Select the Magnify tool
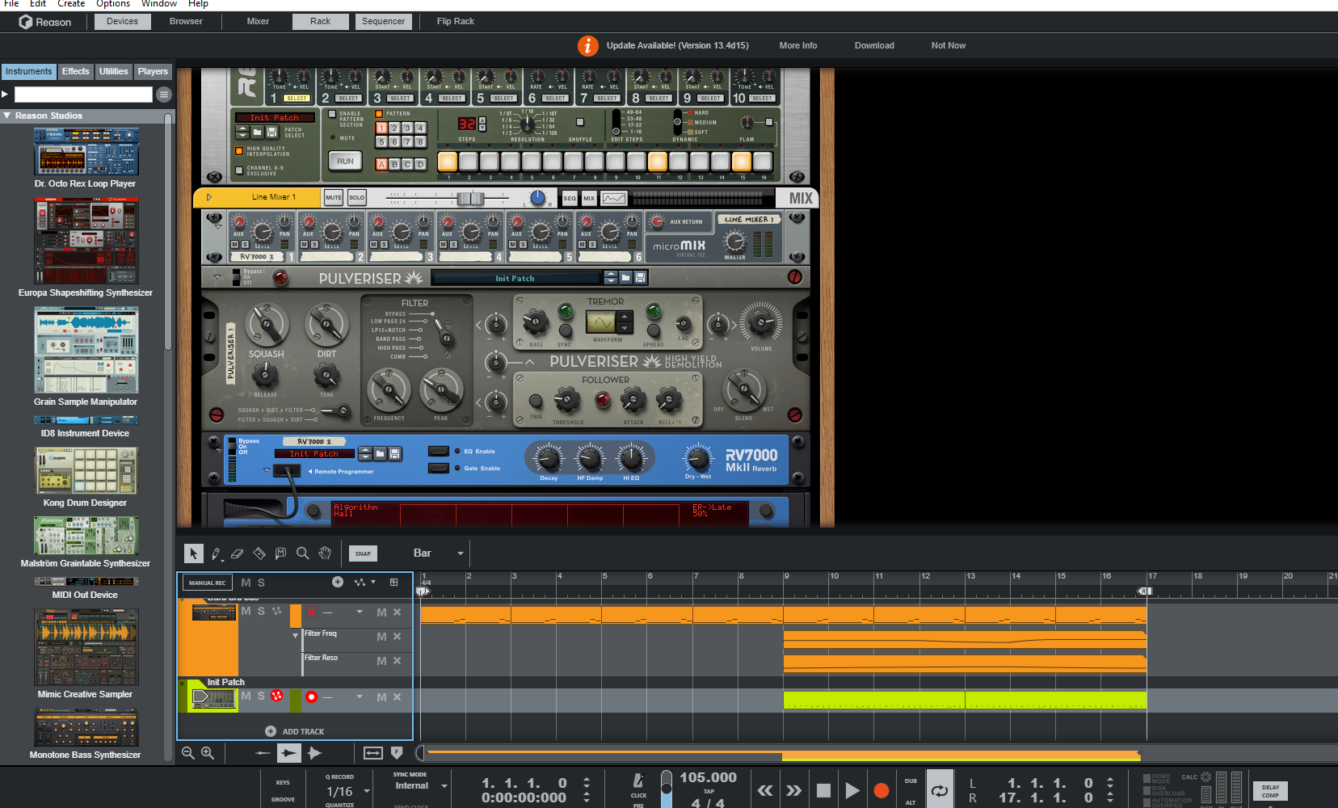The width and height of the screenshot is (1338, 808). pyautogui.click(x=302, y=553)
